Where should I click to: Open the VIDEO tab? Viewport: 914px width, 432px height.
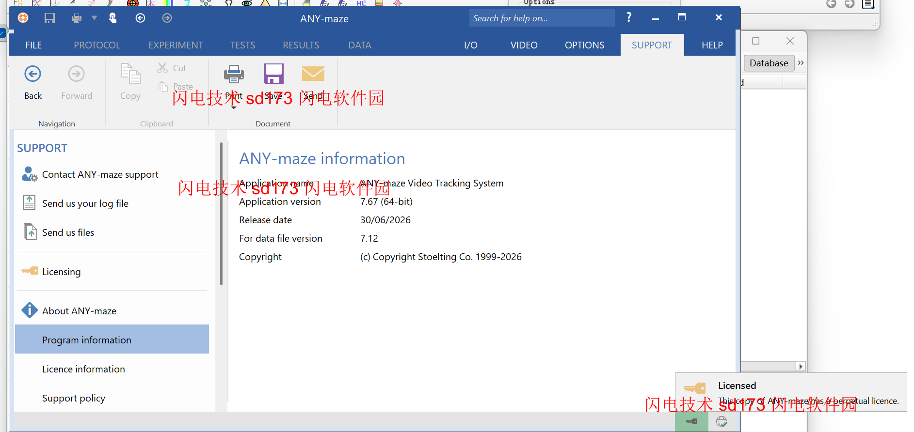(x=524, y=45)
